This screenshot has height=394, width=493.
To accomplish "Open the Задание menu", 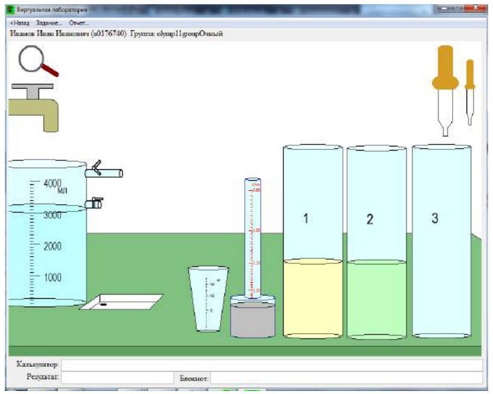I will point(49,23).
